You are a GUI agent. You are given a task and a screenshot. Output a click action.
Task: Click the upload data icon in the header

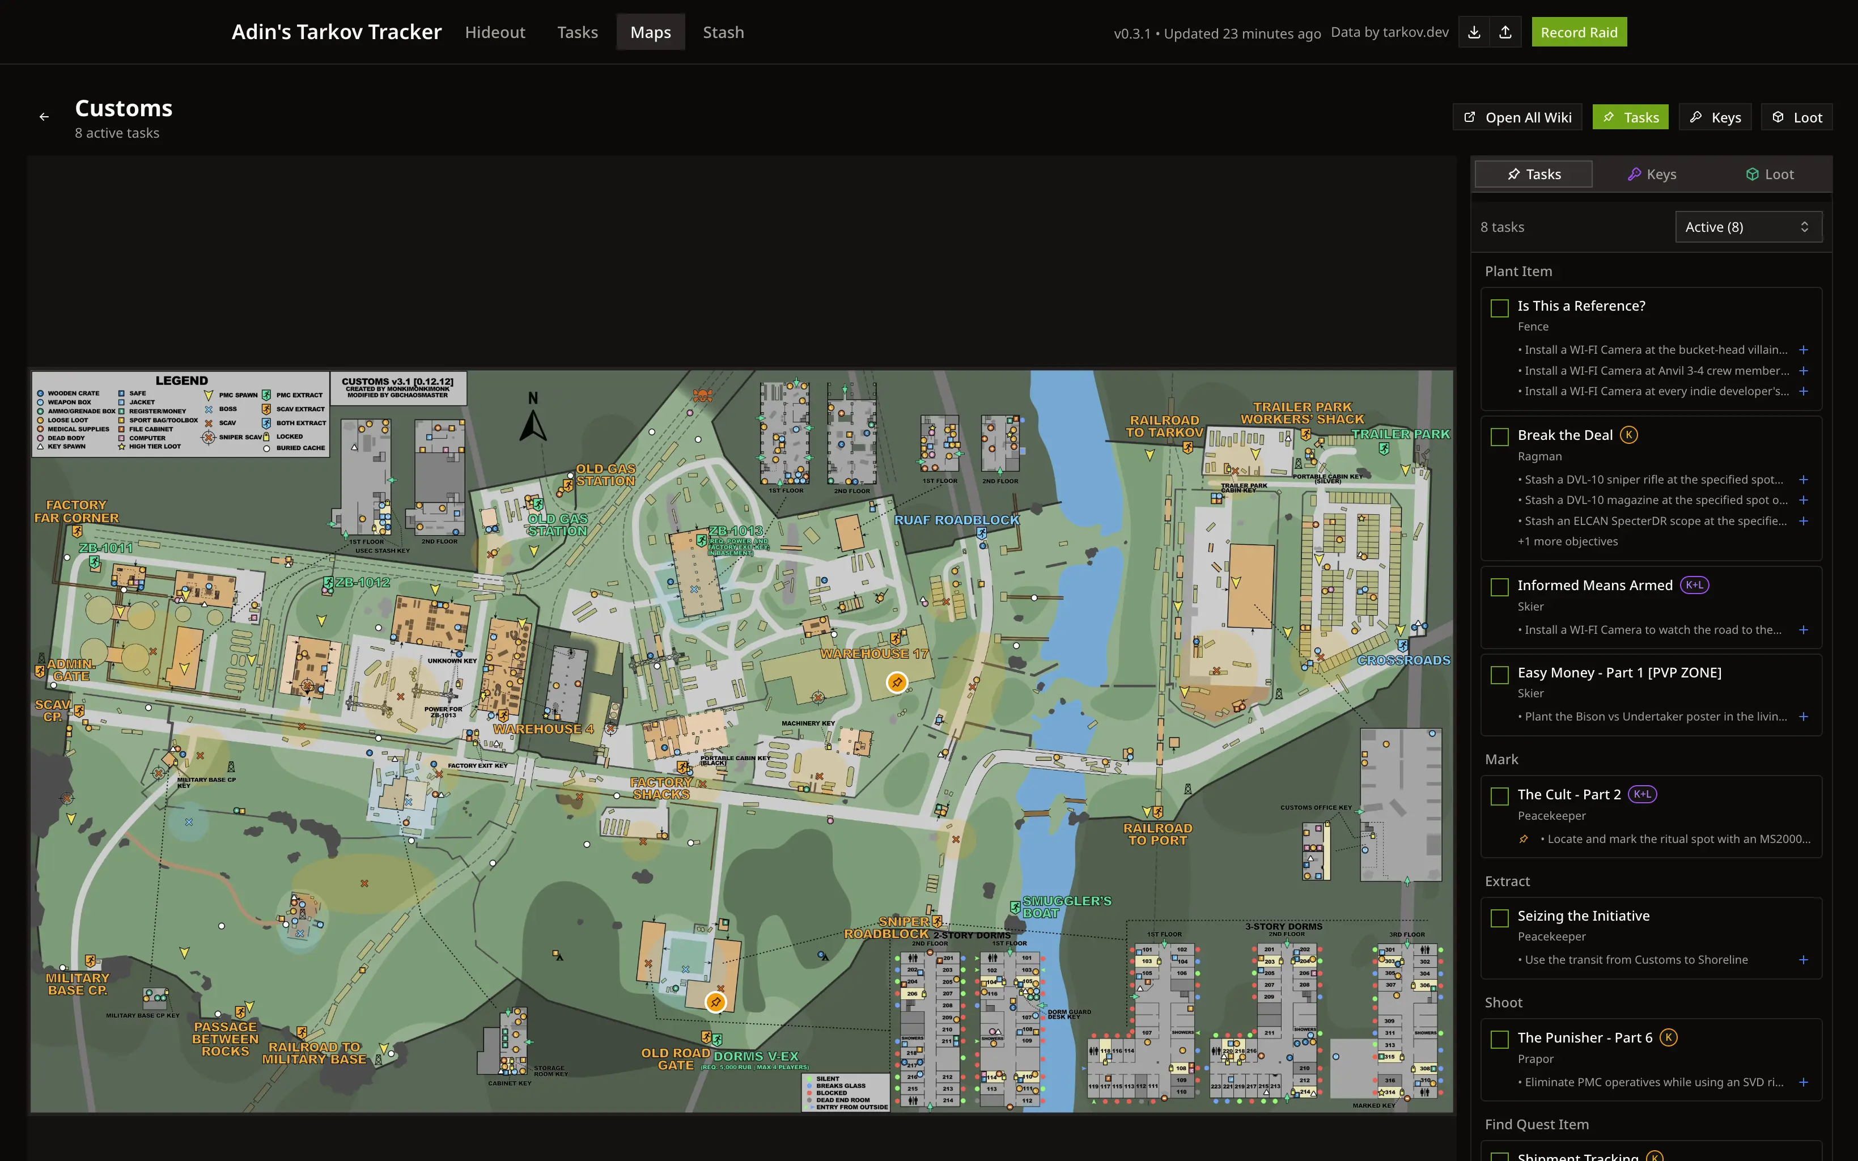pos(1505,32)
